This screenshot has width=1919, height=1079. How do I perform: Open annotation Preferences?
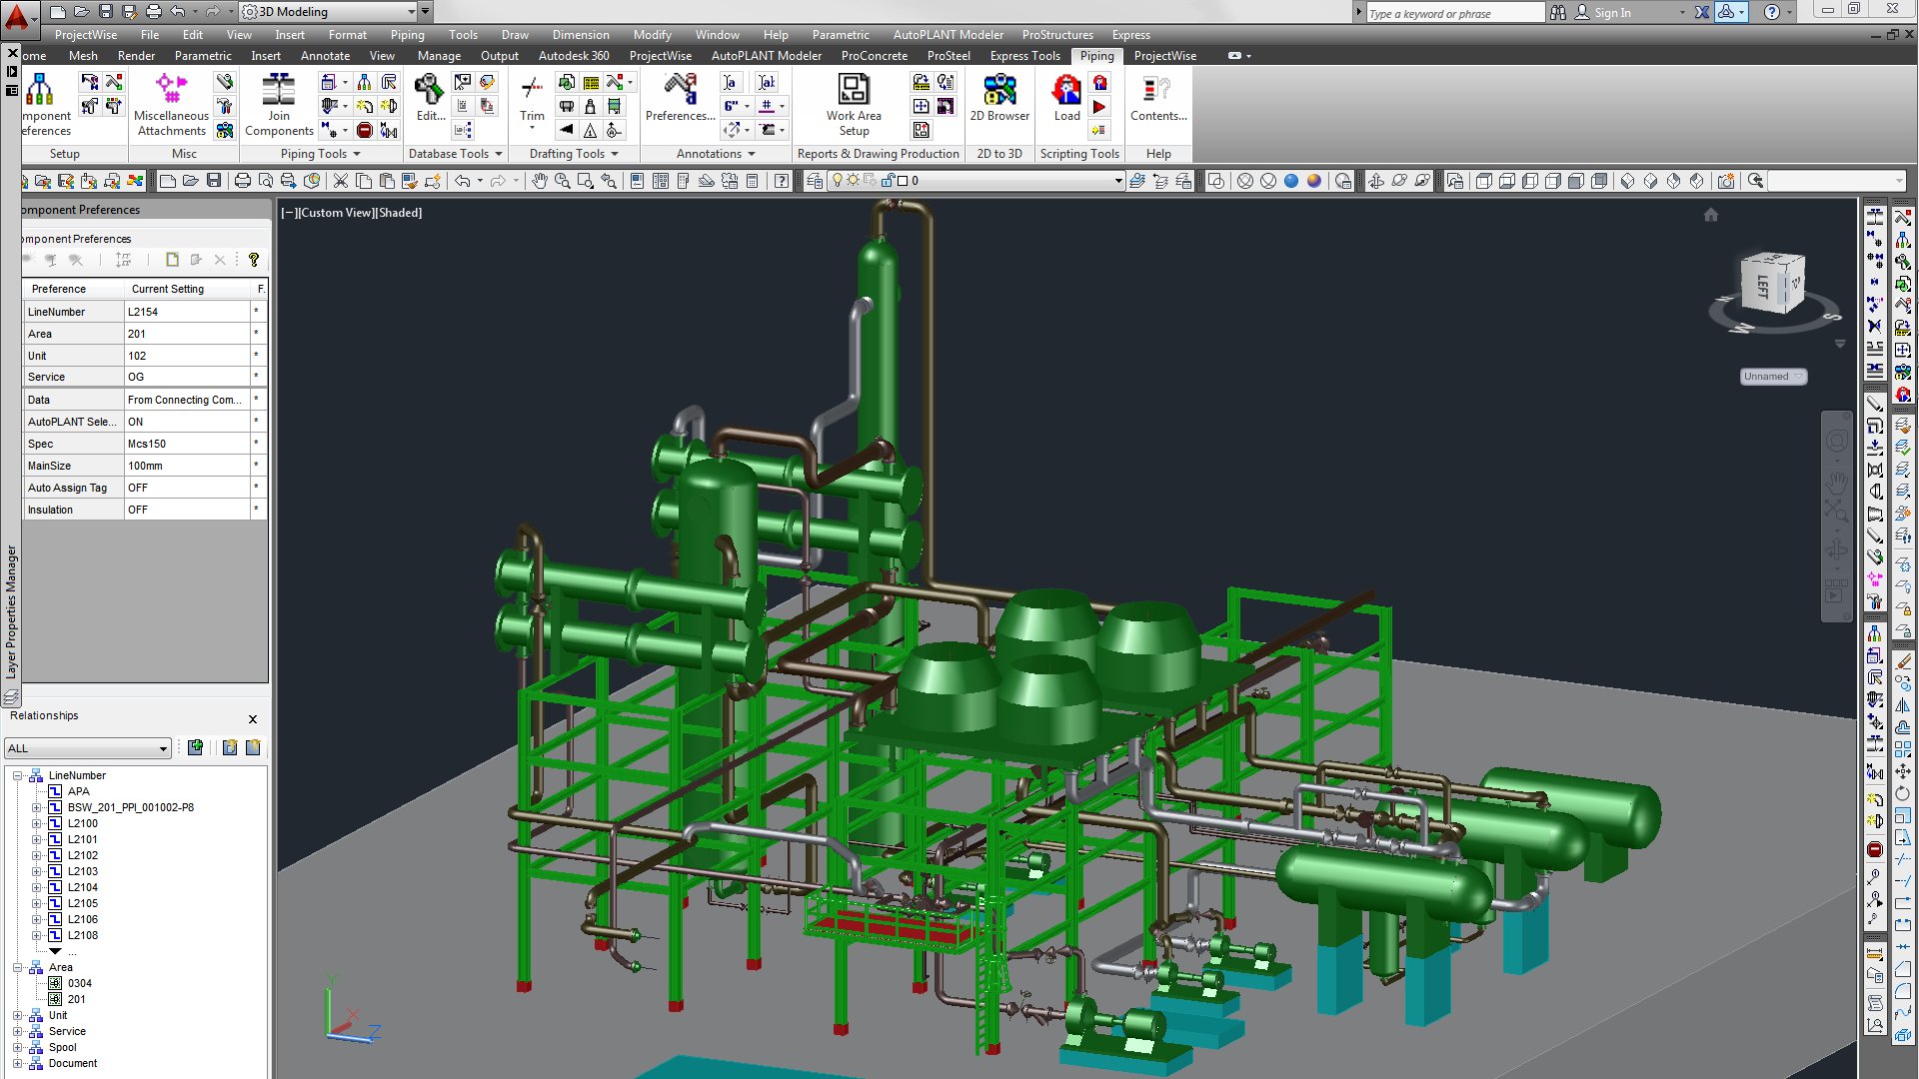680,98
